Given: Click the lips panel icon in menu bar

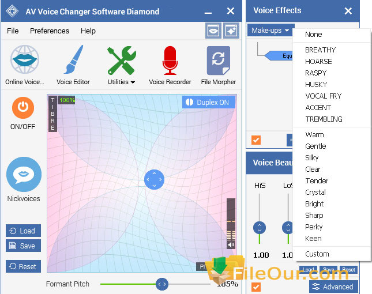Looking at the screenshot, I should coord(213,31).
